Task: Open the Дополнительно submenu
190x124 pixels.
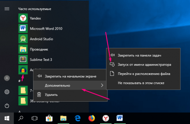Action: (x=70, y=86)
